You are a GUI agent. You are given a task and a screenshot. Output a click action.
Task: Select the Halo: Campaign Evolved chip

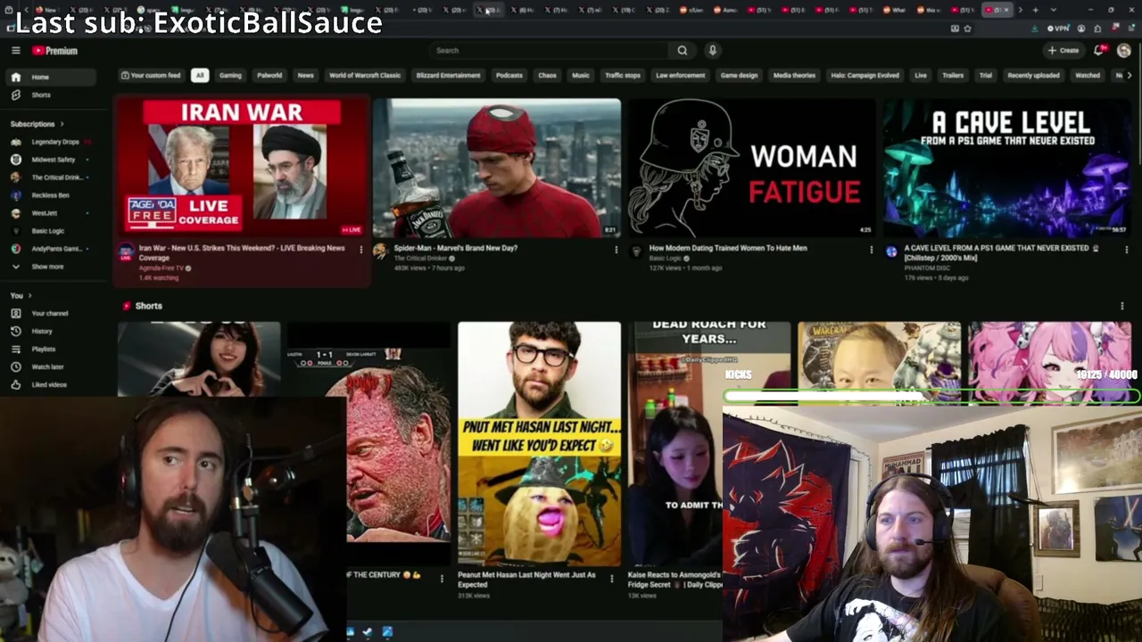[865, 76]
